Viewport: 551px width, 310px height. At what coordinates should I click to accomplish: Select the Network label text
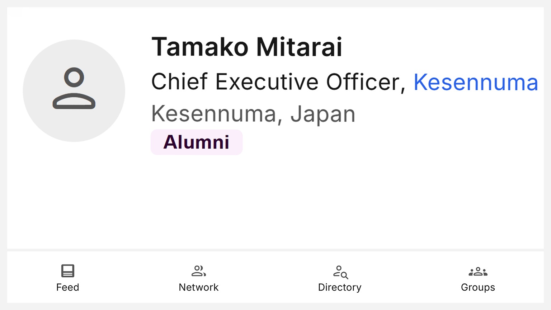(x=199, y=287)
